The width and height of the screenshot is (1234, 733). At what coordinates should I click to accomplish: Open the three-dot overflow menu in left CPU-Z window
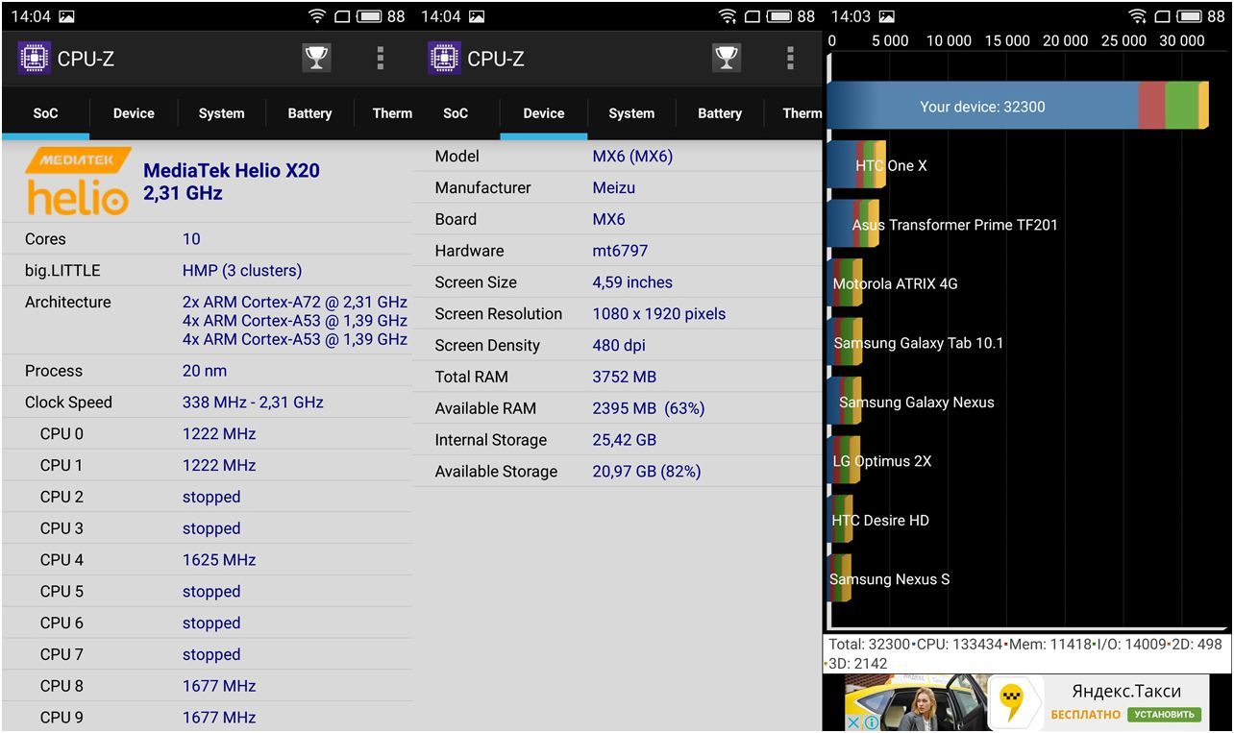click(381, 59)
